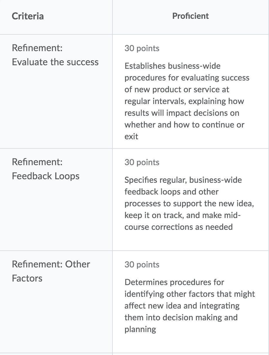
Task: Click the word 'planning' in last description
Action: click(x=140, y=329)
